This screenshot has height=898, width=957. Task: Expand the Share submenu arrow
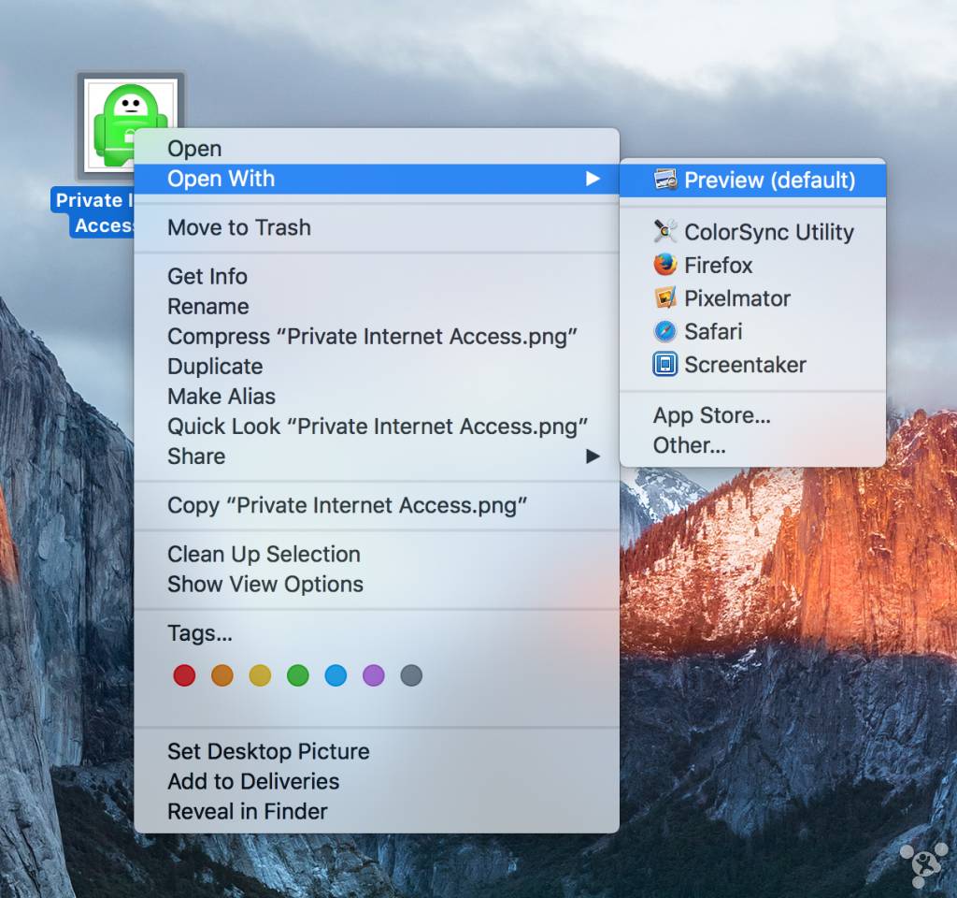[x=592, y=456]
